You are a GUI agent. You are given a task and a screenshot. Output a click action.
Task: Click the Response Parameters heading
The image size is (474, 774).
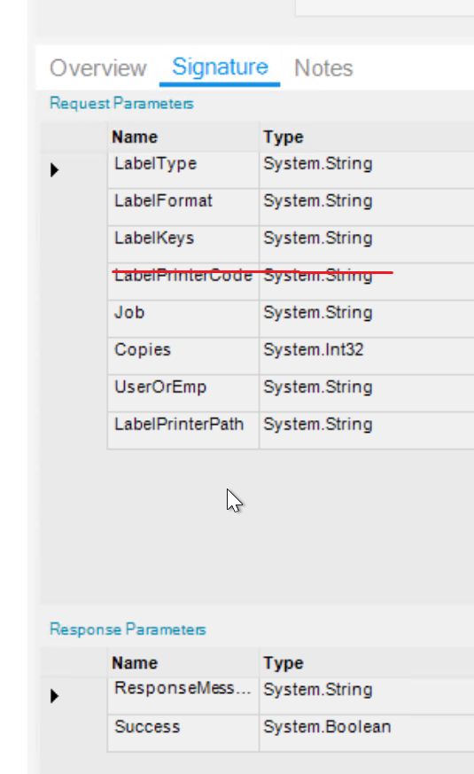[128, 629]
